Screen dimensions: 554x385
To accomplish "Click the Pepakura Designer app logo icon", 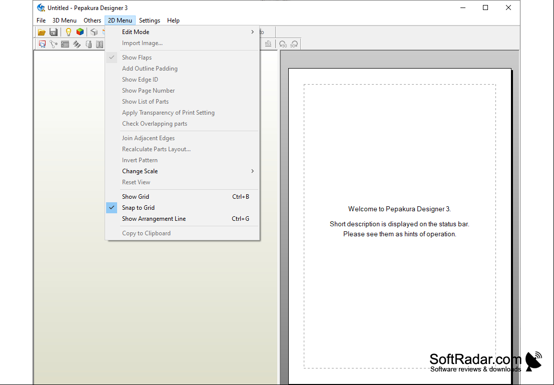I will point(41,8).
